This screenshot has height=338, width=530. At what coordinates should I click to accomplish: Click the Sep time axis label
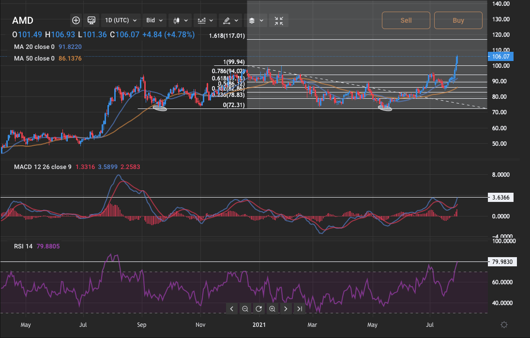pos(142,325)
